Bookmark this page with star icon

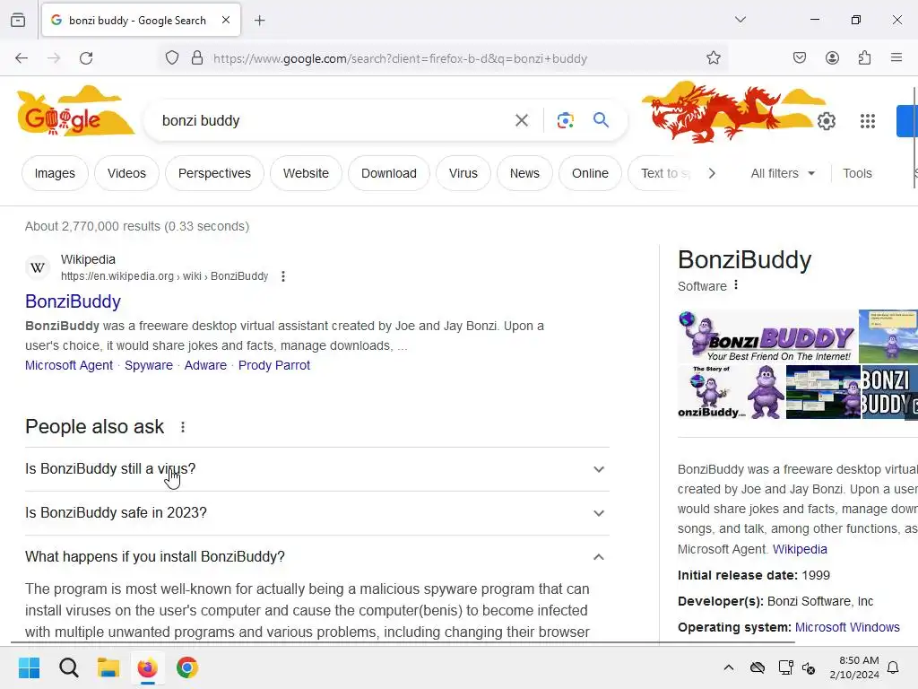(713, 57)
